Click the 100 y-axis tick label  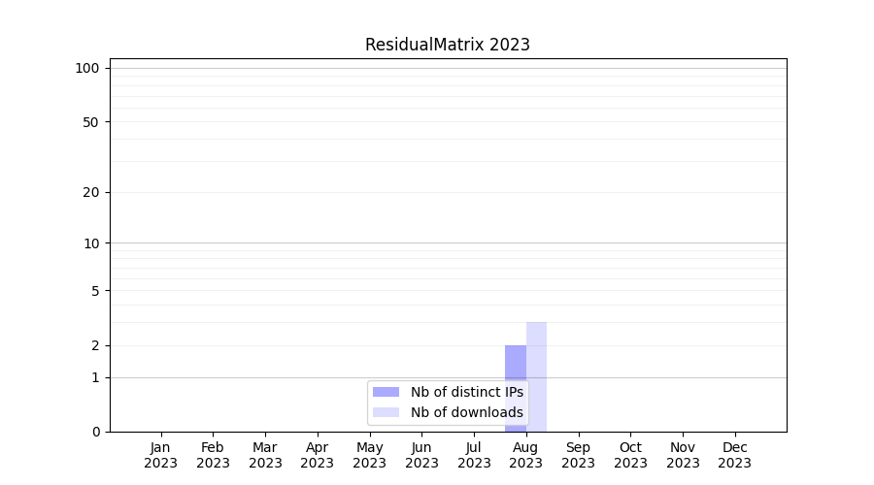pyautogui.click(x=87, y=68)
